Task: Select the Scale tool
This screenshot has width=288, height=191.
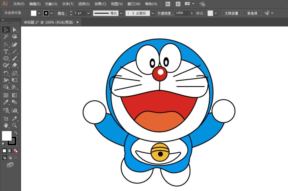Action: coord(14,73)
